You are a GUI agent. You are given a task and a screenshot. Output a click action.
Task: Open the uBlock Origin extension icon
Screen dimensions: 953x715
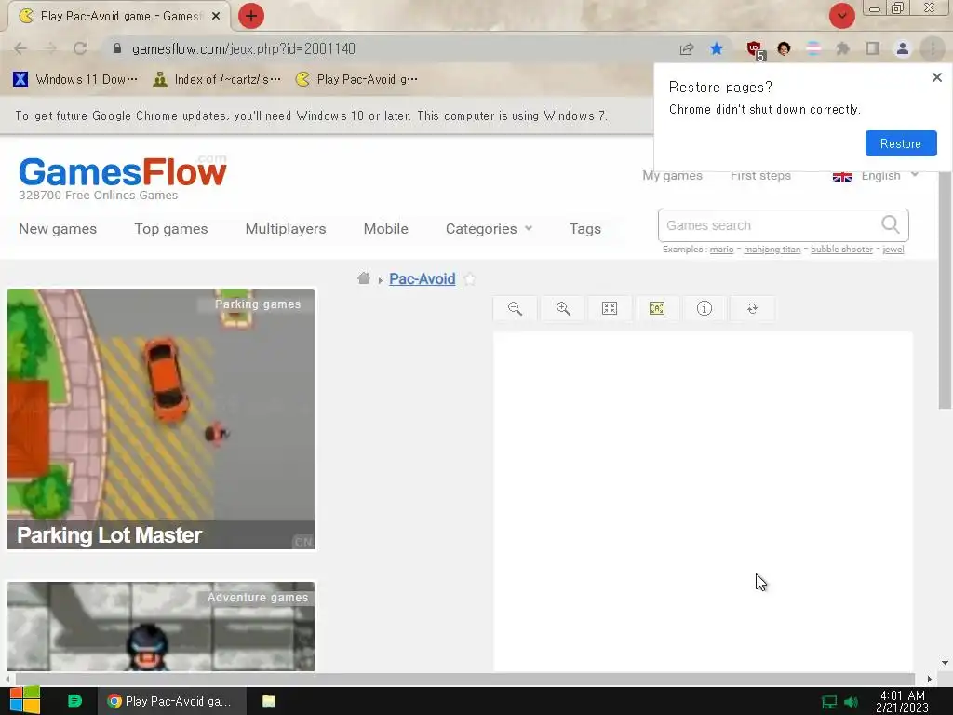(756, 50)
